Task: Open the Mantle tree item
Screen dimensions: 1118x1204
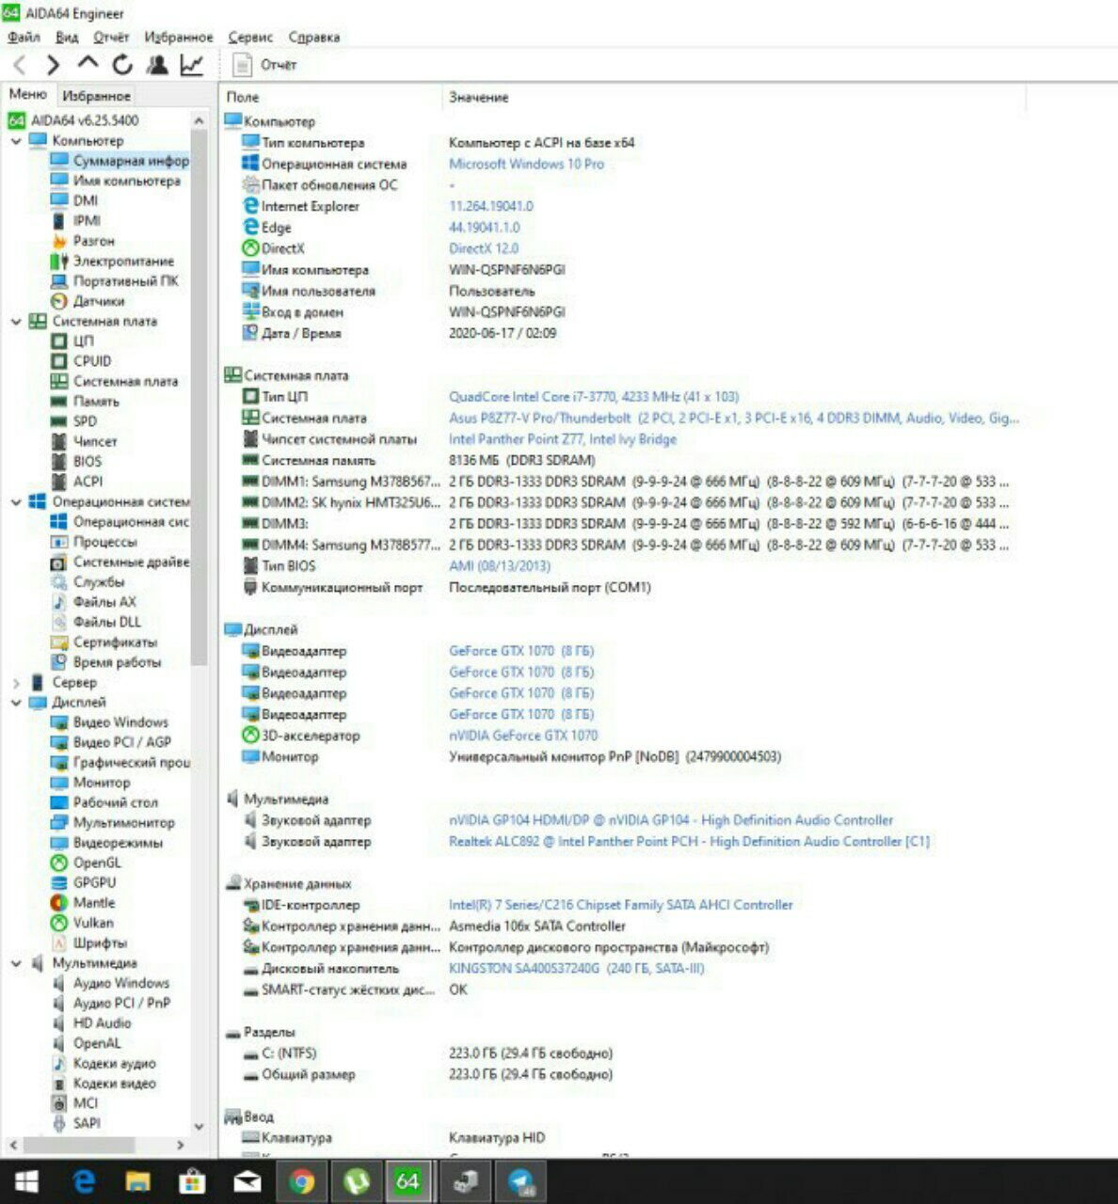Action: (83, 903)
